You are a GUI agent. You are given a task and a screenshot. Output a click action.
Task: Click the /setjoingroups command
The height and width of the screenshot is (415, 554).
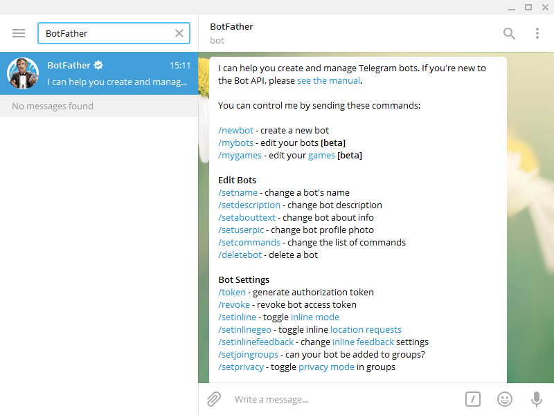click(248, 354)
